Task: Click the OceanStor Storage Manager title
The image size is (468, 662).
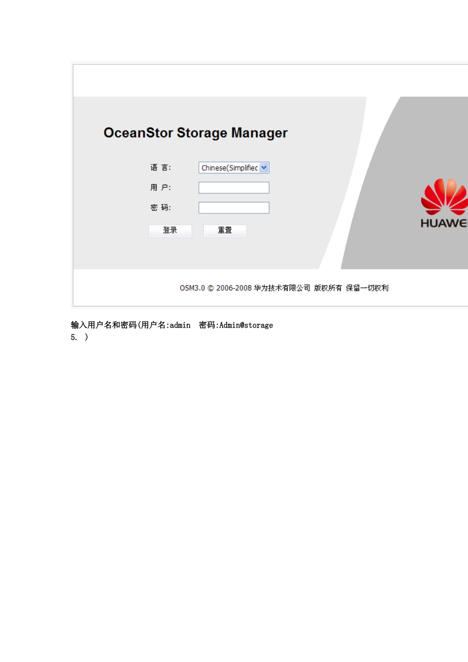Action: [196, 133]
